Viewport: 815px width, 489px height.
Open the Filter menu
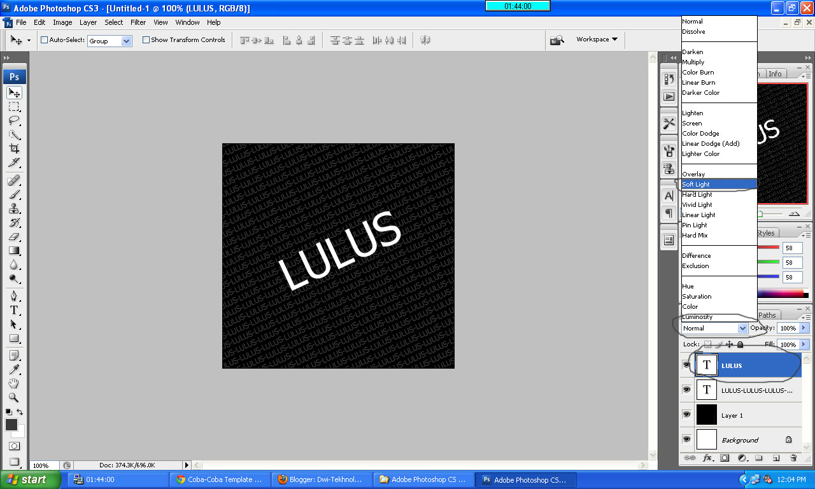click(138, 22)
